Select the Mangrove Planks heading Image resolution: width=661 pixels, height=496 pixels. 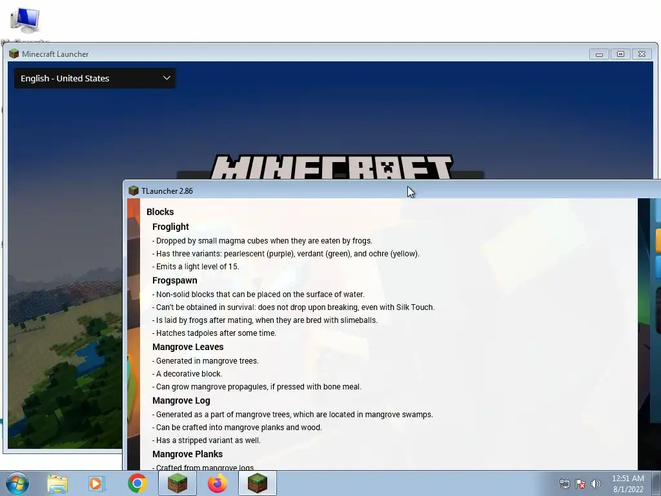click(x=187, y=454)
